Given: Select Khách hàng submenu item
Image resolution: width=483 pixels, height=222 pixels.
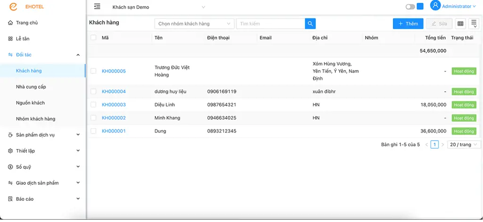Looking at the screenshot, I should click(x=43, y=71).
